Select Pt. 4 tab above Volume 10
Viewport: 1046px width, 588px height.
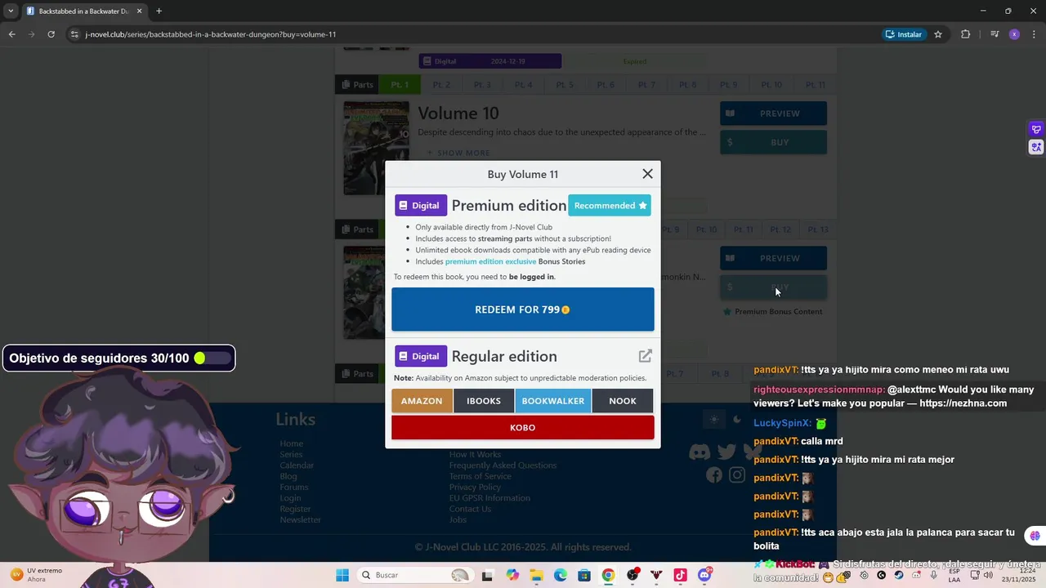point(524,85)
